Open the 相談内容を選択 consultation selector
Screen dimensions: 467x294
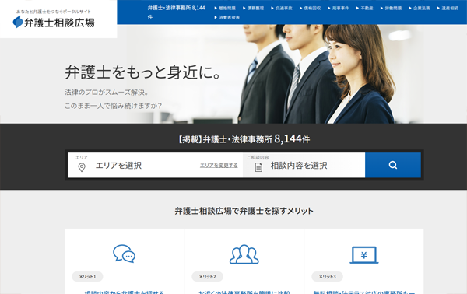[x=304, y=165]
